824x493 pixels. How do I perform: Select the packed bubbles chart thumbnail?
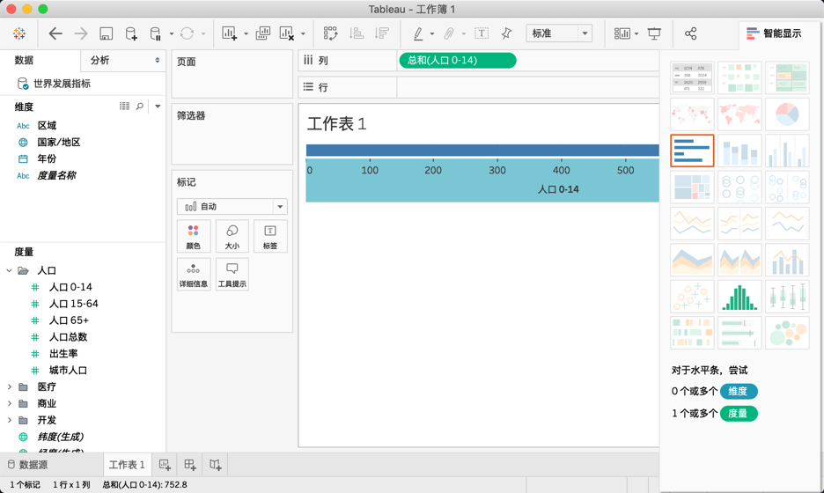[x=787, y=333]
